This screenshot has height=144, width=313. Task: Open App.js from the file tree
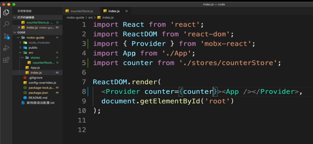(35, 68)
